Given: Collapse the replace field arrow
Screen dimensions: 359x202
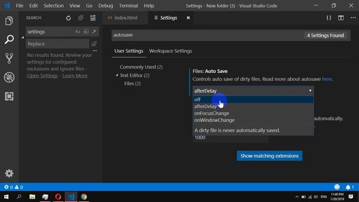Looking at the screenshot, I should [x=22, y=38].
